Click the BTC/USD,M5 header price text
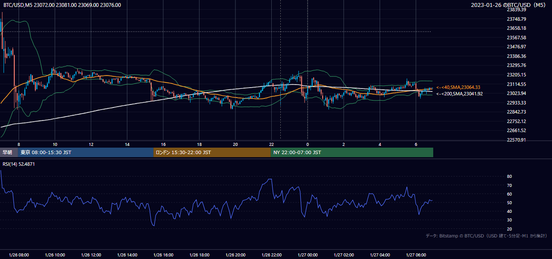 (62, 5)
